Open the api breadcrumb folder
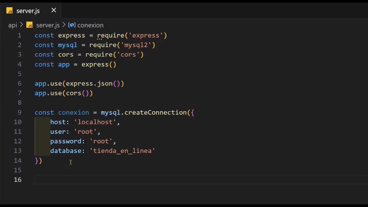The height and width of the screenshot is (207, 368). 13,25
